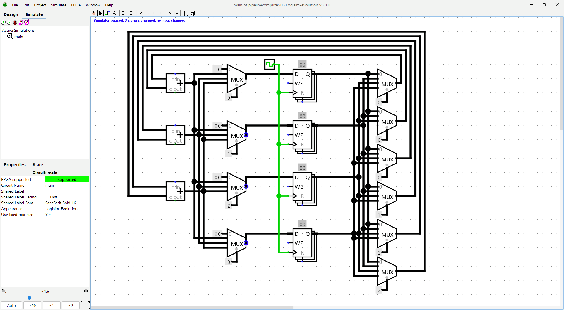Viewport: 564px width, 310px height.
Task: Click the top-left adder component
Action: coord(176,83)
